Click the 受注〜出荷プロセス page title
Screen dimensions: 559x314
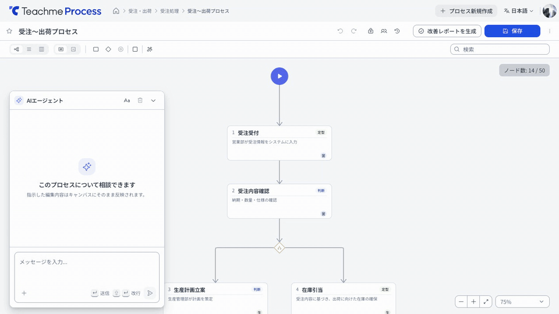(48, 31)
